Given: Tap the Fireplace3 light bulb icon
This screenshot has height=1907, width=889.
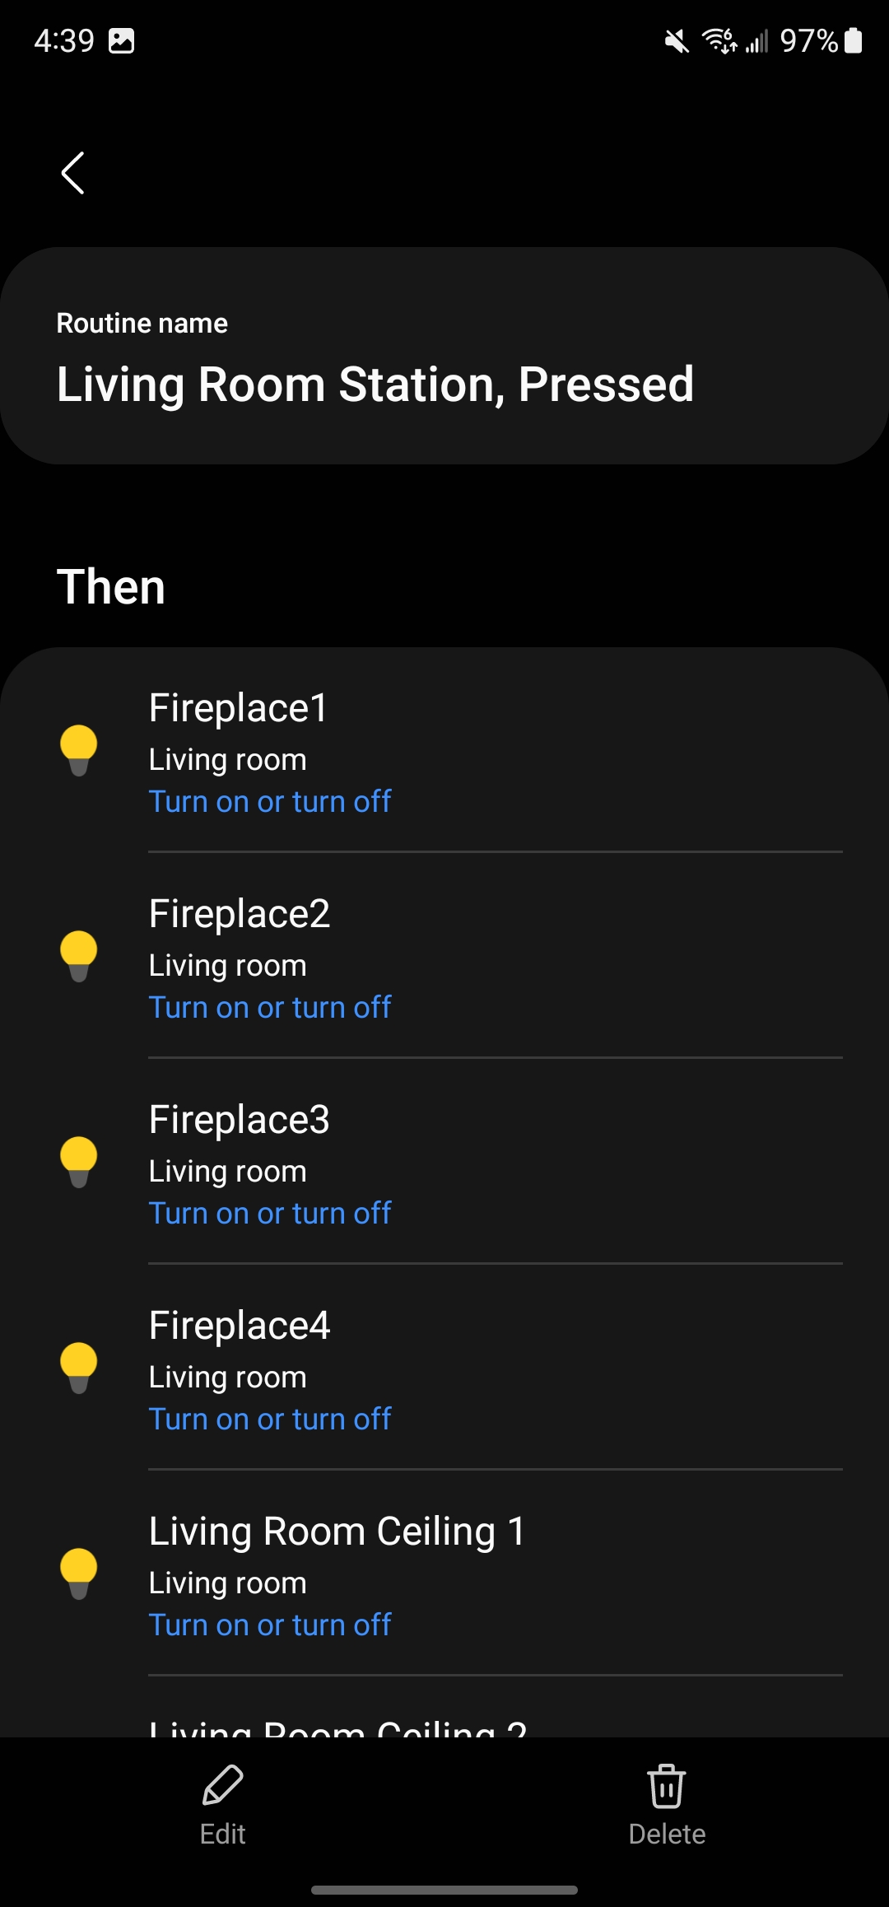Looking at the screenshot, I should (x=79, y=1162).
